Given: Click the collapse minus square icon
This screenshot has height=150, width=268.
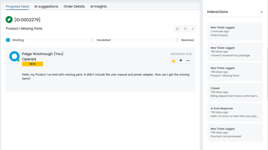Looking at the screenshot, I should 185,29.
